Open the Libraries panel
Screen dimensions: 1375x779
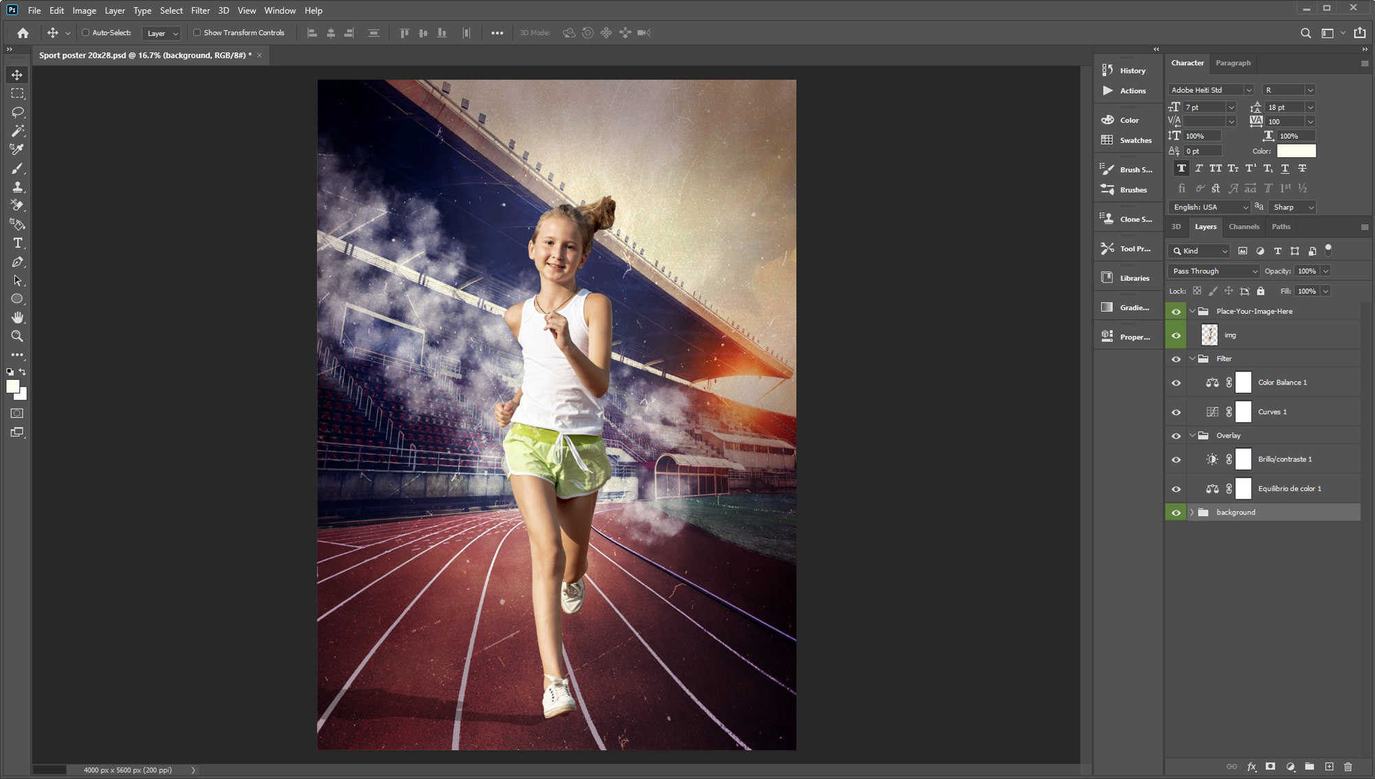pos(1127,278)
